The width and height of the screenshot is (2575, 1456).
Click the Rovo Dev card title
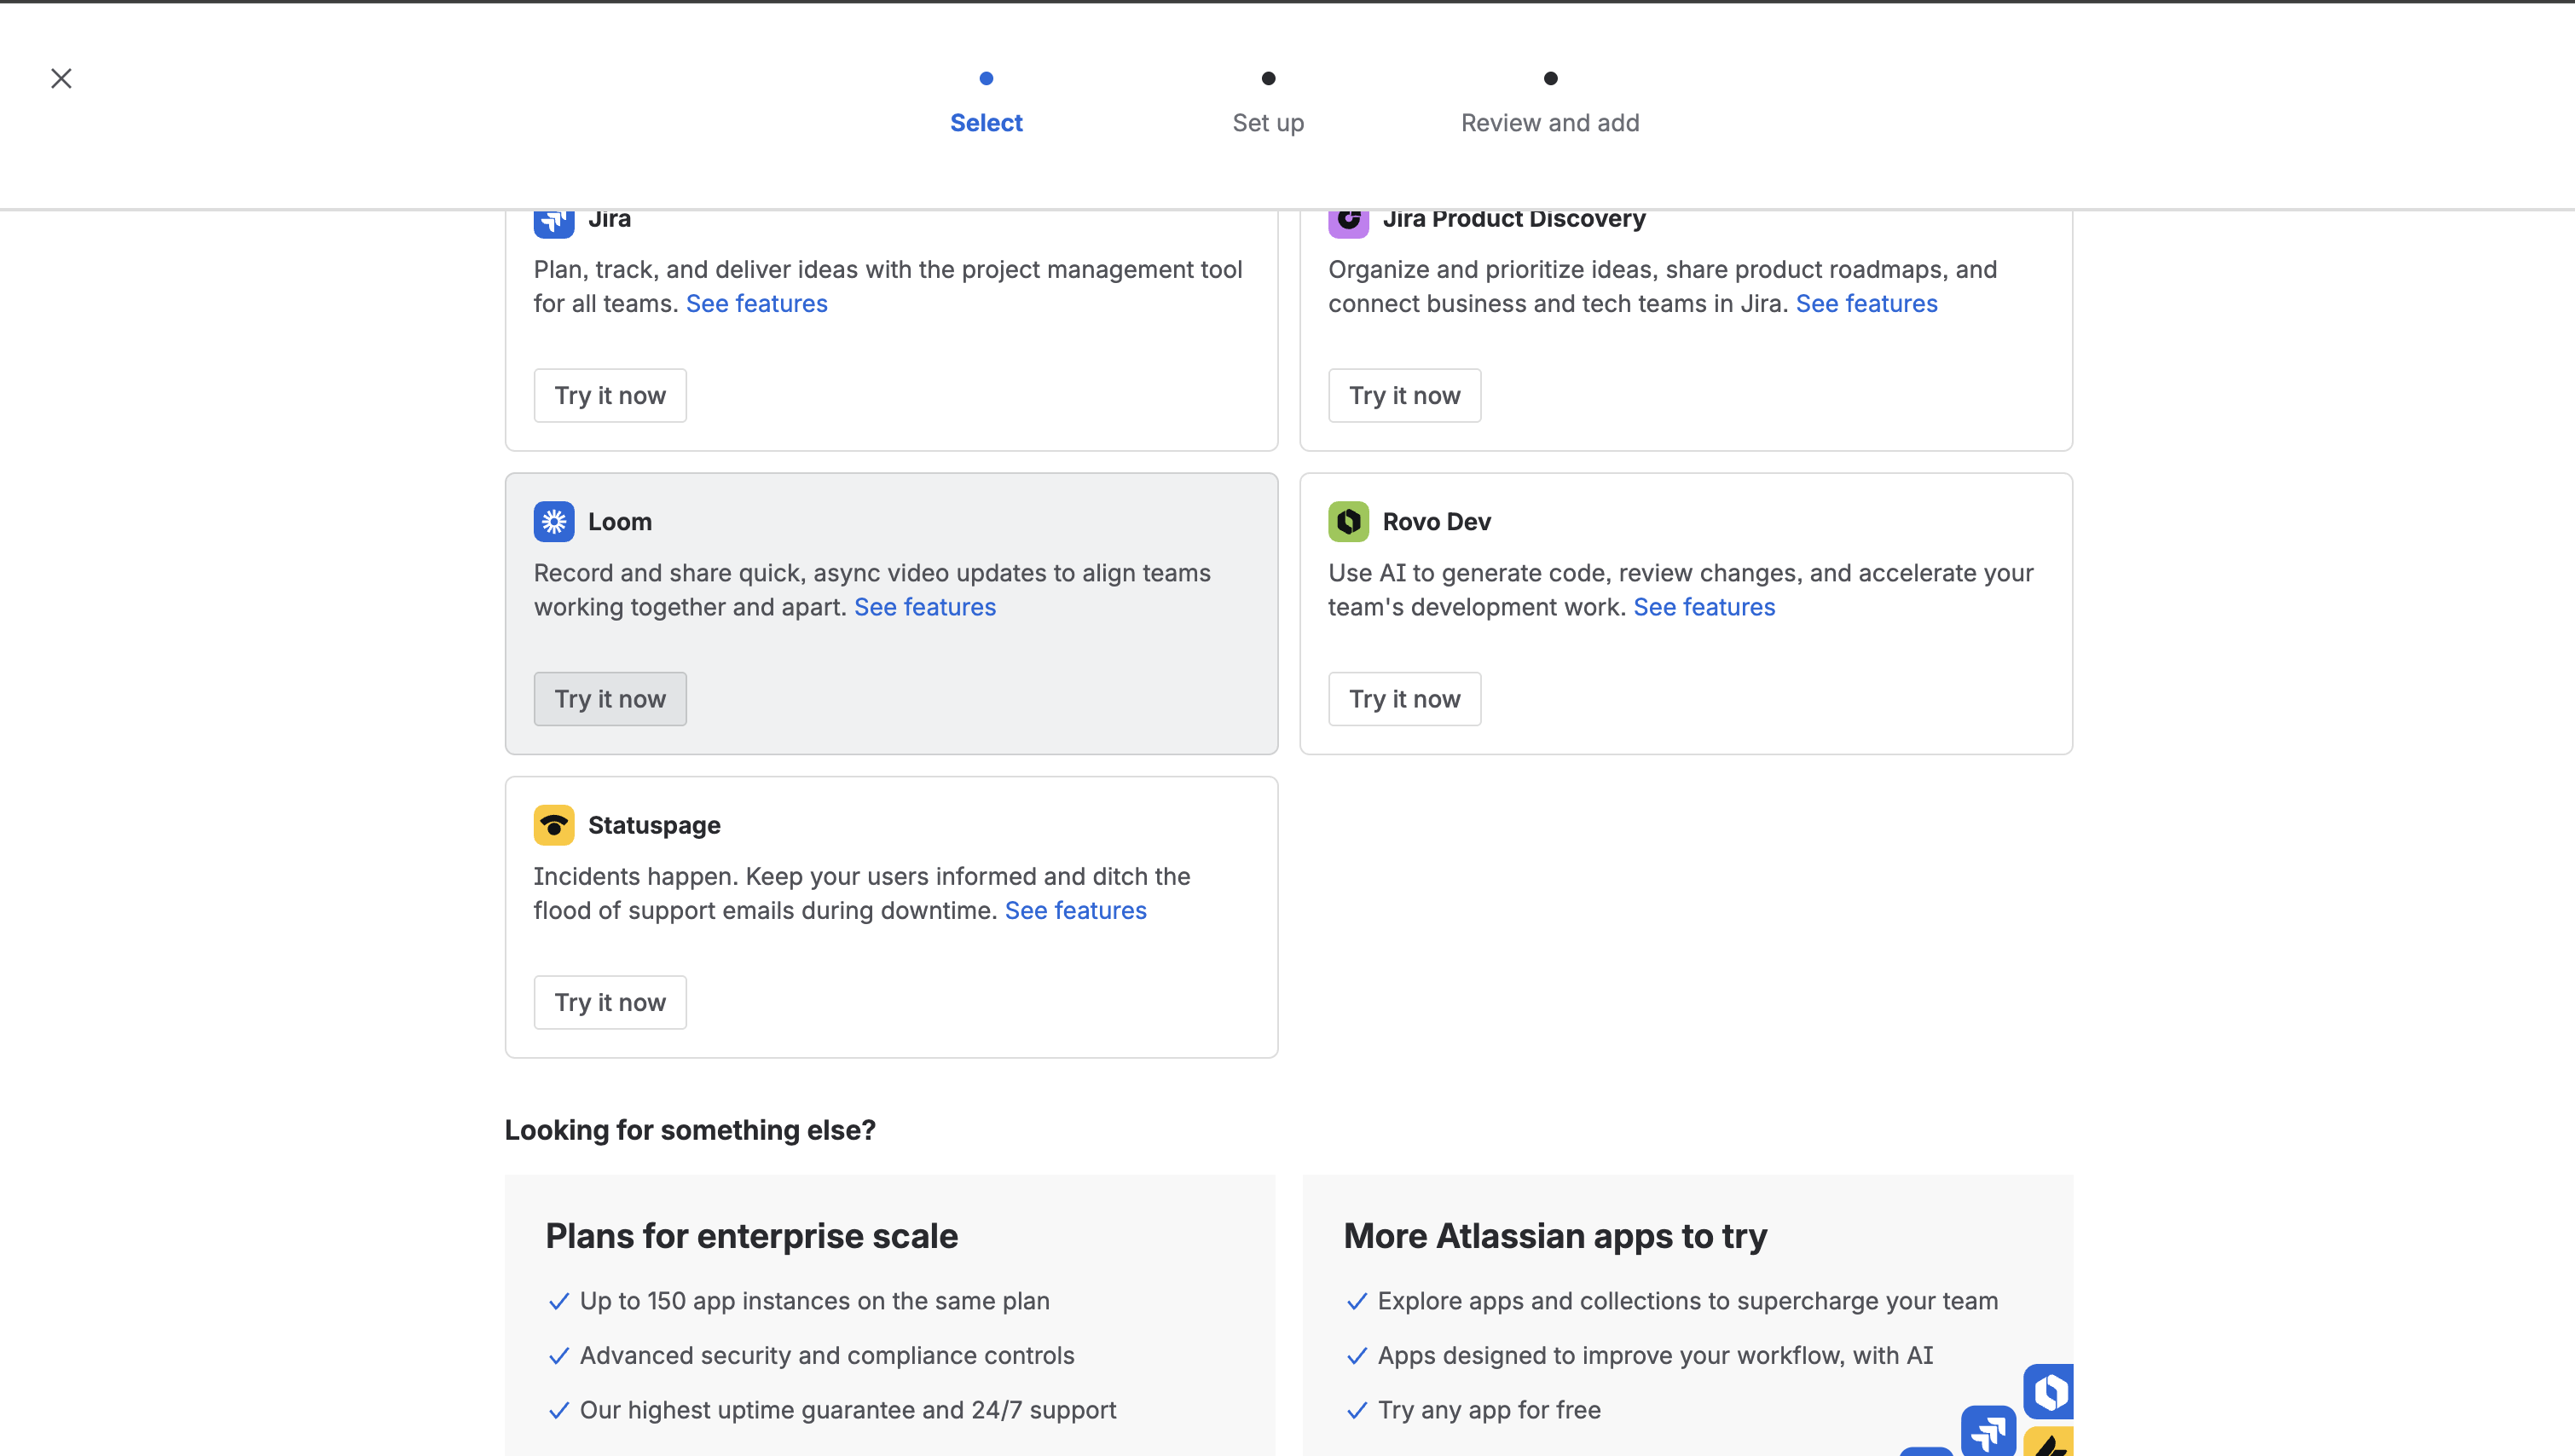point(1436,521)
